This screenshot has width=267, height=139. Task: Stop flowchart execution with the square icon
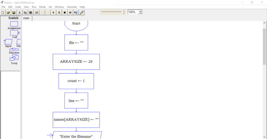tap(65, 12)
